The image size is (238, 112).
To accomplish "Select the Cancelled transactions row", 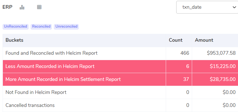I will 120,105.
